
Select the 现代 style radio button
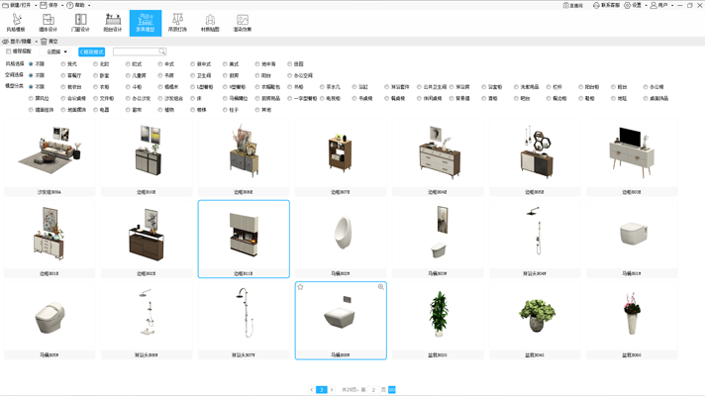coord(63,63)
